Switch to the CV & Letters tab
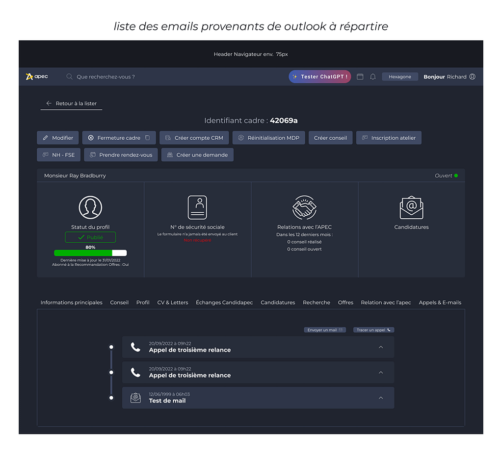The width and height of the screenshot is (502, 453). click(x=173, y=302)
